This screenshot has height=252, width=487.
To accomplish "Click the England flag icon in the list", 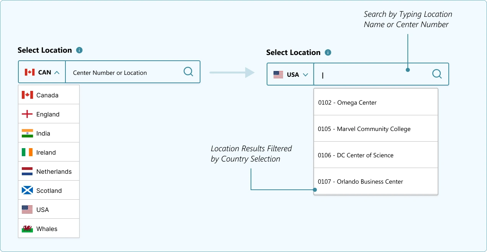I will [x=27, y=114].
